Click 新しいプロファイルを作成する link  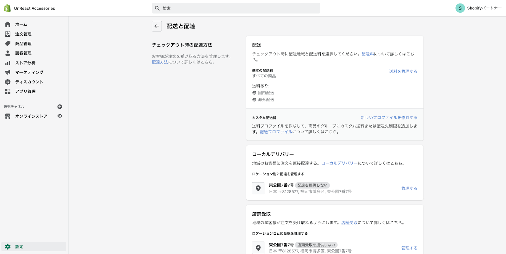point(389,118)
